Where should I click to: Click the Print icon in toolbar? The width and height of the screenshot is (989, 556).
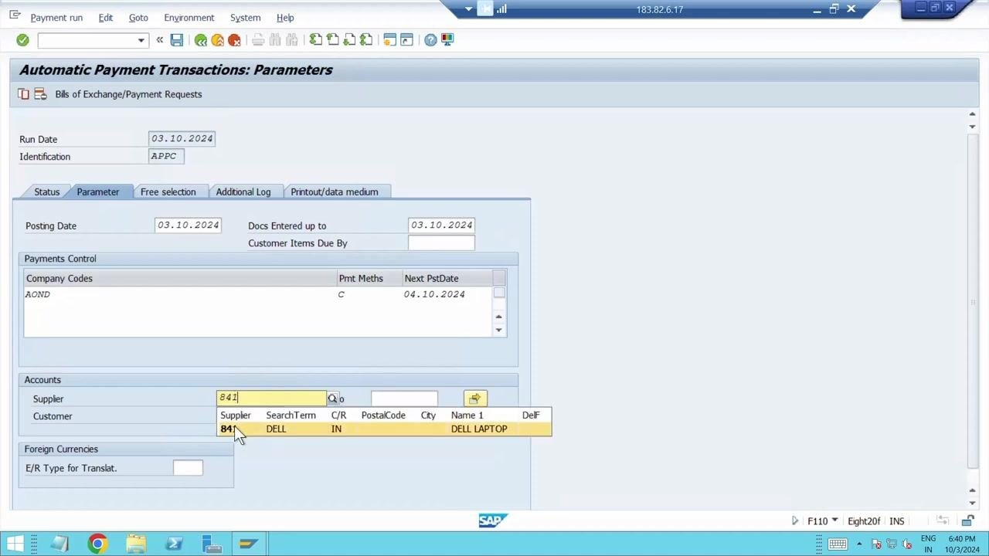pos(258,40)
